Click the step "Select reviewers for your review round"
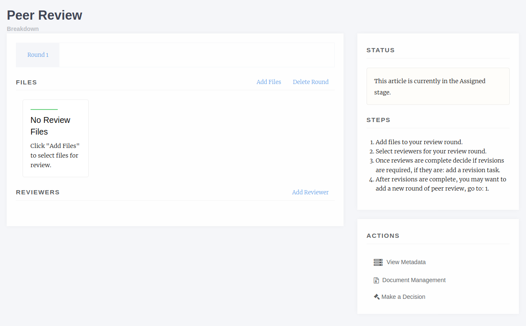This screenshot has width=526, height=326. click(431, 151)
